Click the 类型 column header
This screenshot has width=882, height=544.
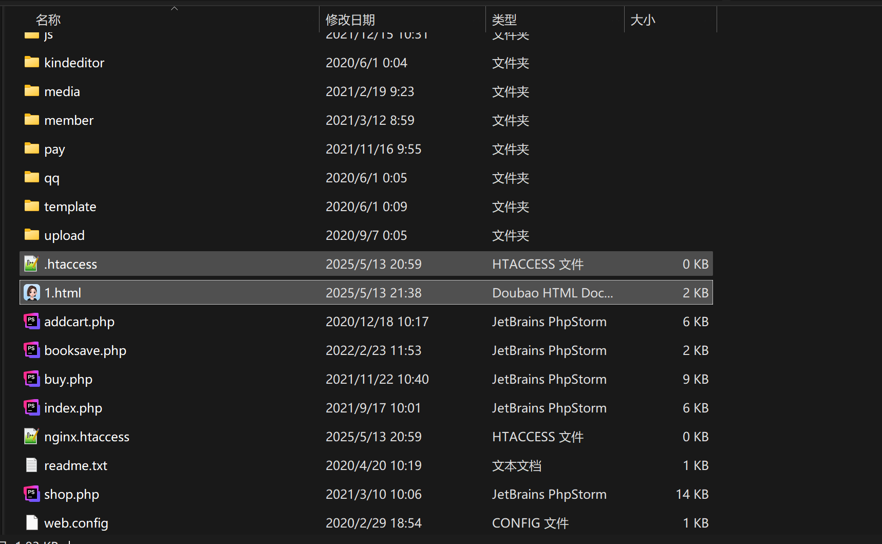coord(504,20)
